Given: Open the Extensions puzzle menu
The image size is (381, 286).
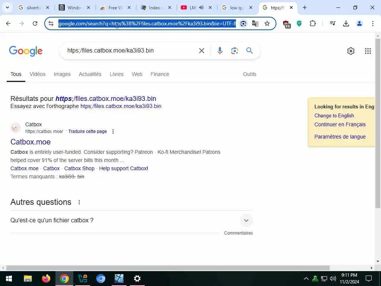Looking at the screenshot, I should click(x=313, y=23).
